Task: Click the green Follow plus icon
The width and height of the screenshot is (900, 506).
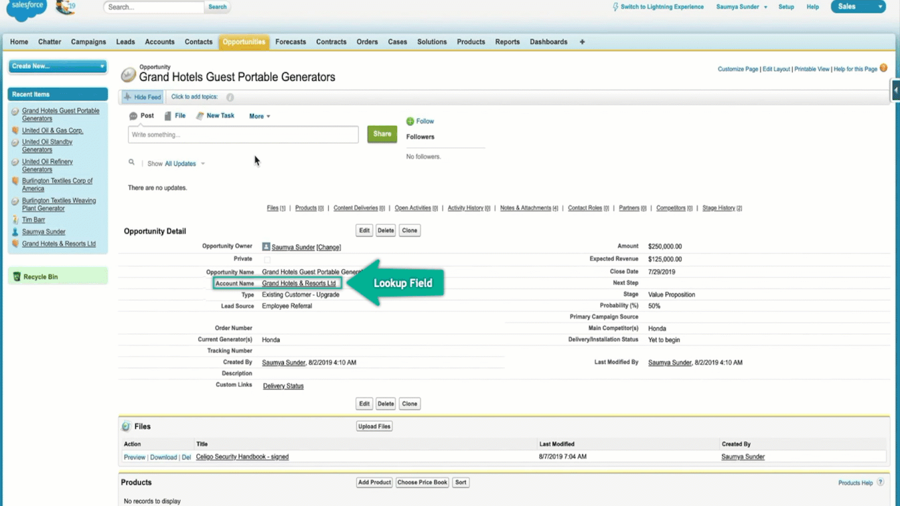Action: point(410,121)
